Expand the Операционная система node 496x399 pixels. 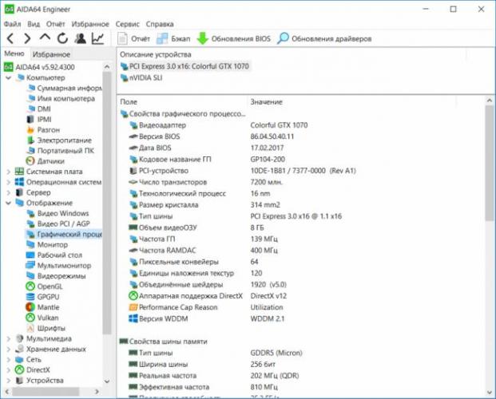9,182
